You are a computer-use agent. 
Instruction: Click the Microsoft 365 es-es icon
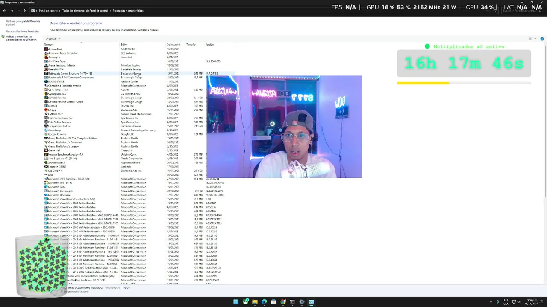coord(46,183)
